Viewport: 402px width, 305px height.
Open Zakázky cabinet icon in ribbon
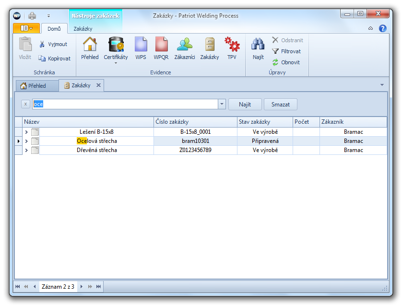(x=210, y=49)
